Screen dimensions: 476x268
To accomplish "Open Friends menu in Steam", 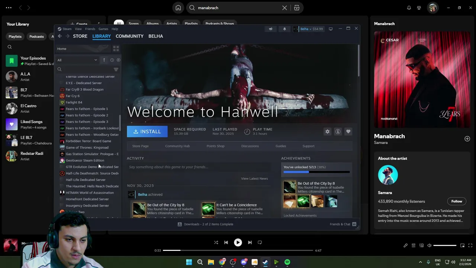I will tap(90, 29).
